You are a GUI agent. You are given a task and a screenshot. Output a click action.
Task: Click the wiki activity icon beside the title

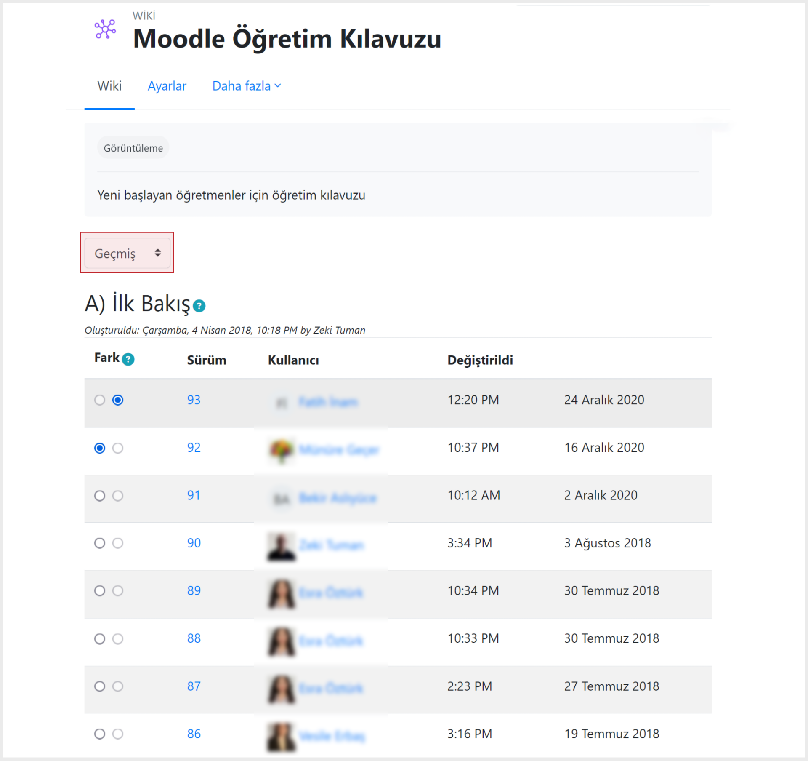pos(105,29)
